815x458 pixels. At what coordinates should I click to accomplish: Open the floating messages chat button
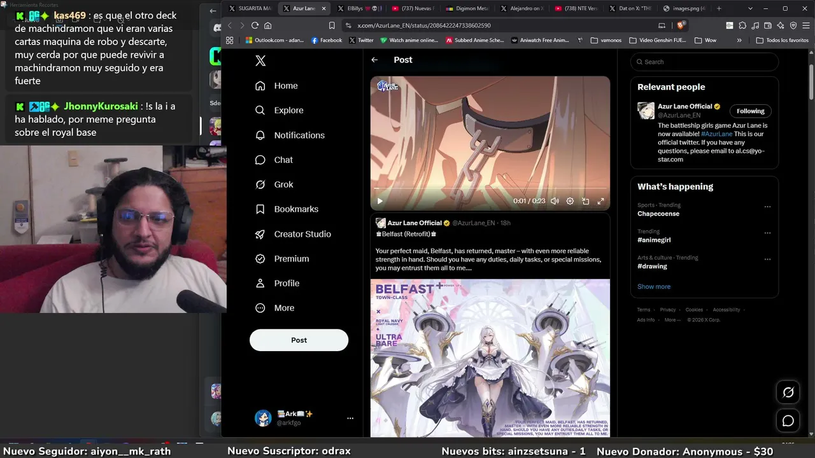point(788,420)
